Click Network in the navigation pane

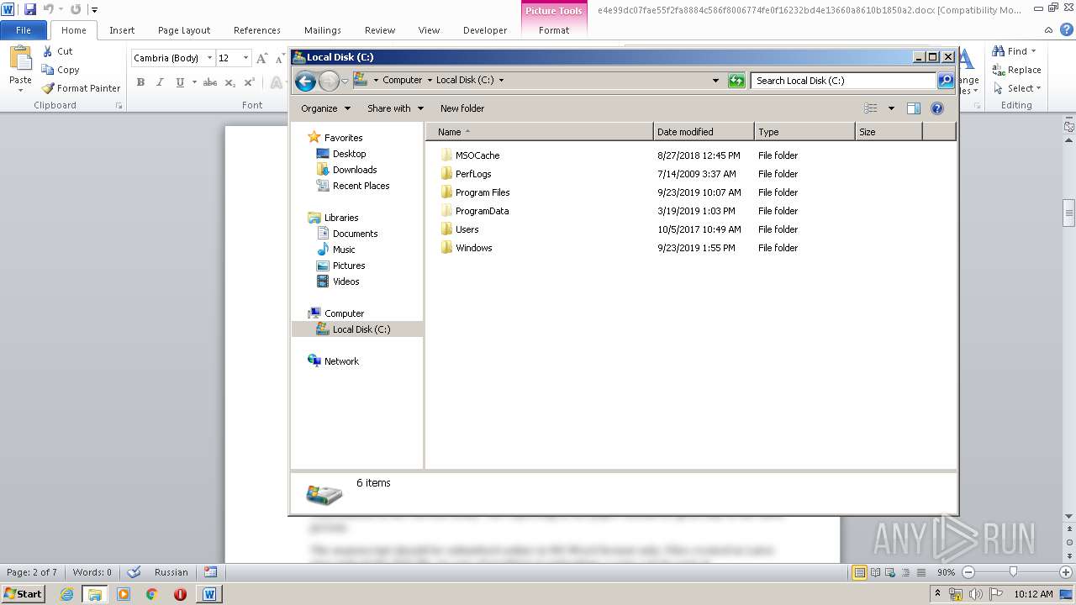point(341,361)
